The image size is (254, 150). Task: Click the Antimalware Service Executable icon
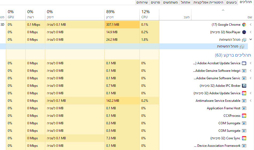point(244,101)
